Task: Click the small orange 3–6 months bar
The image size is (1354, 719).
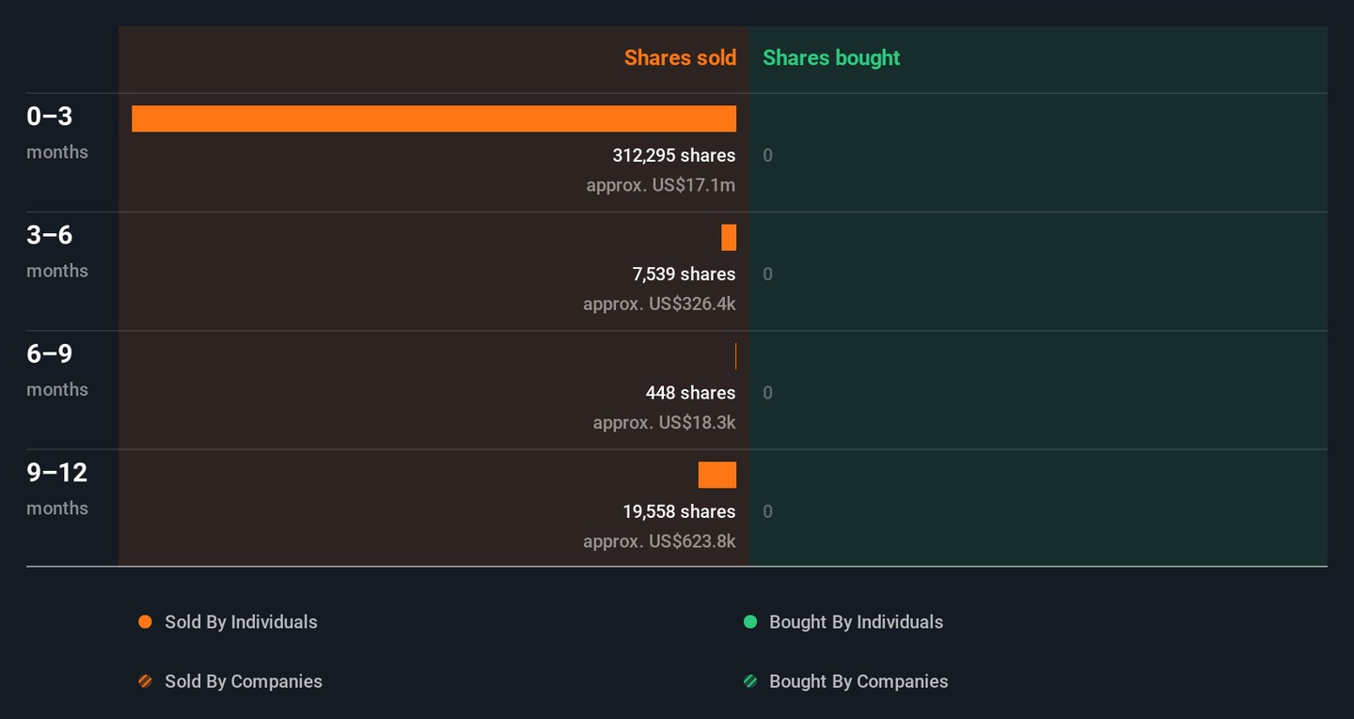Action: (729, 238)
